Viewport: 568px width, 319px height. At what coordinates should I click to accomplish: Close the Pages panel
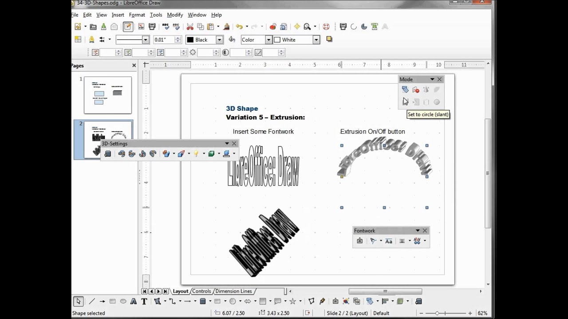(134, 66)
